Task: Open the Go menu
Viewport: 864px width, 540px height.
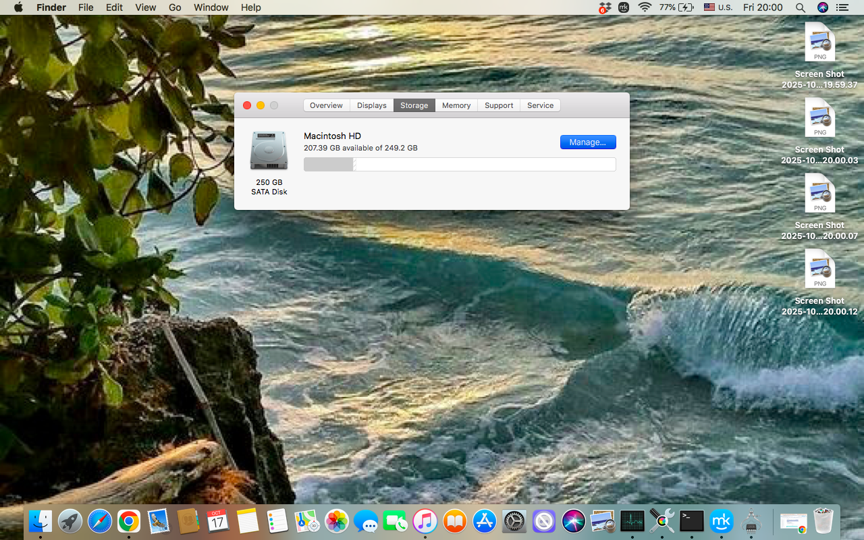Action: [175, 7]
